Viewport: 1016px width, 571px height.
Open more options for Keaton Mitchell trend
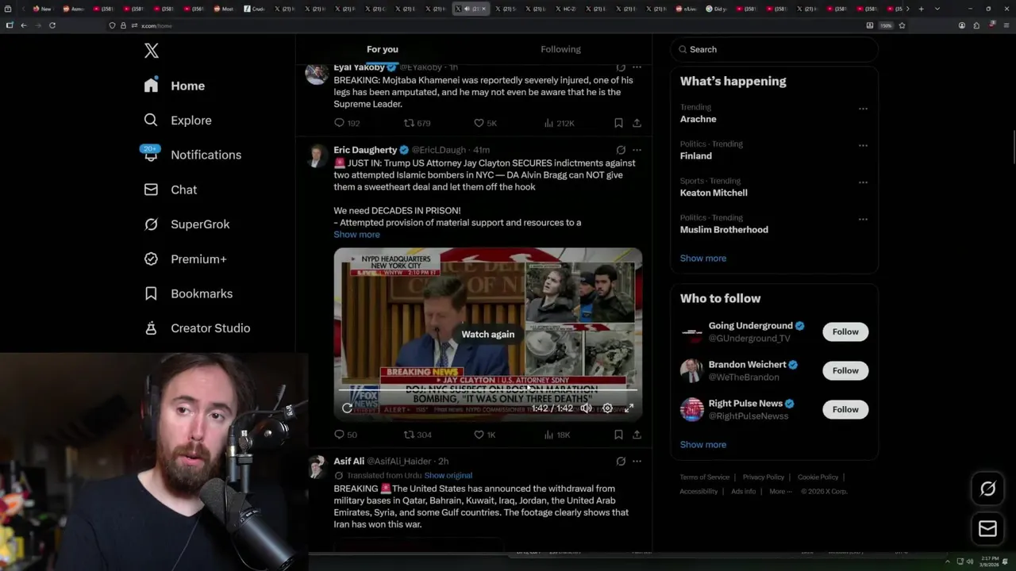(x=863, y=182)
